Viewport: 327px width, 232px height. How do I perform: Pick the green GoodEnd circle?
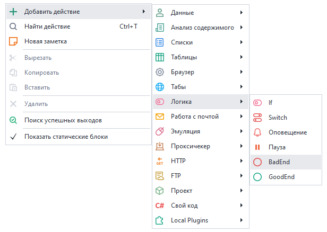257,177
